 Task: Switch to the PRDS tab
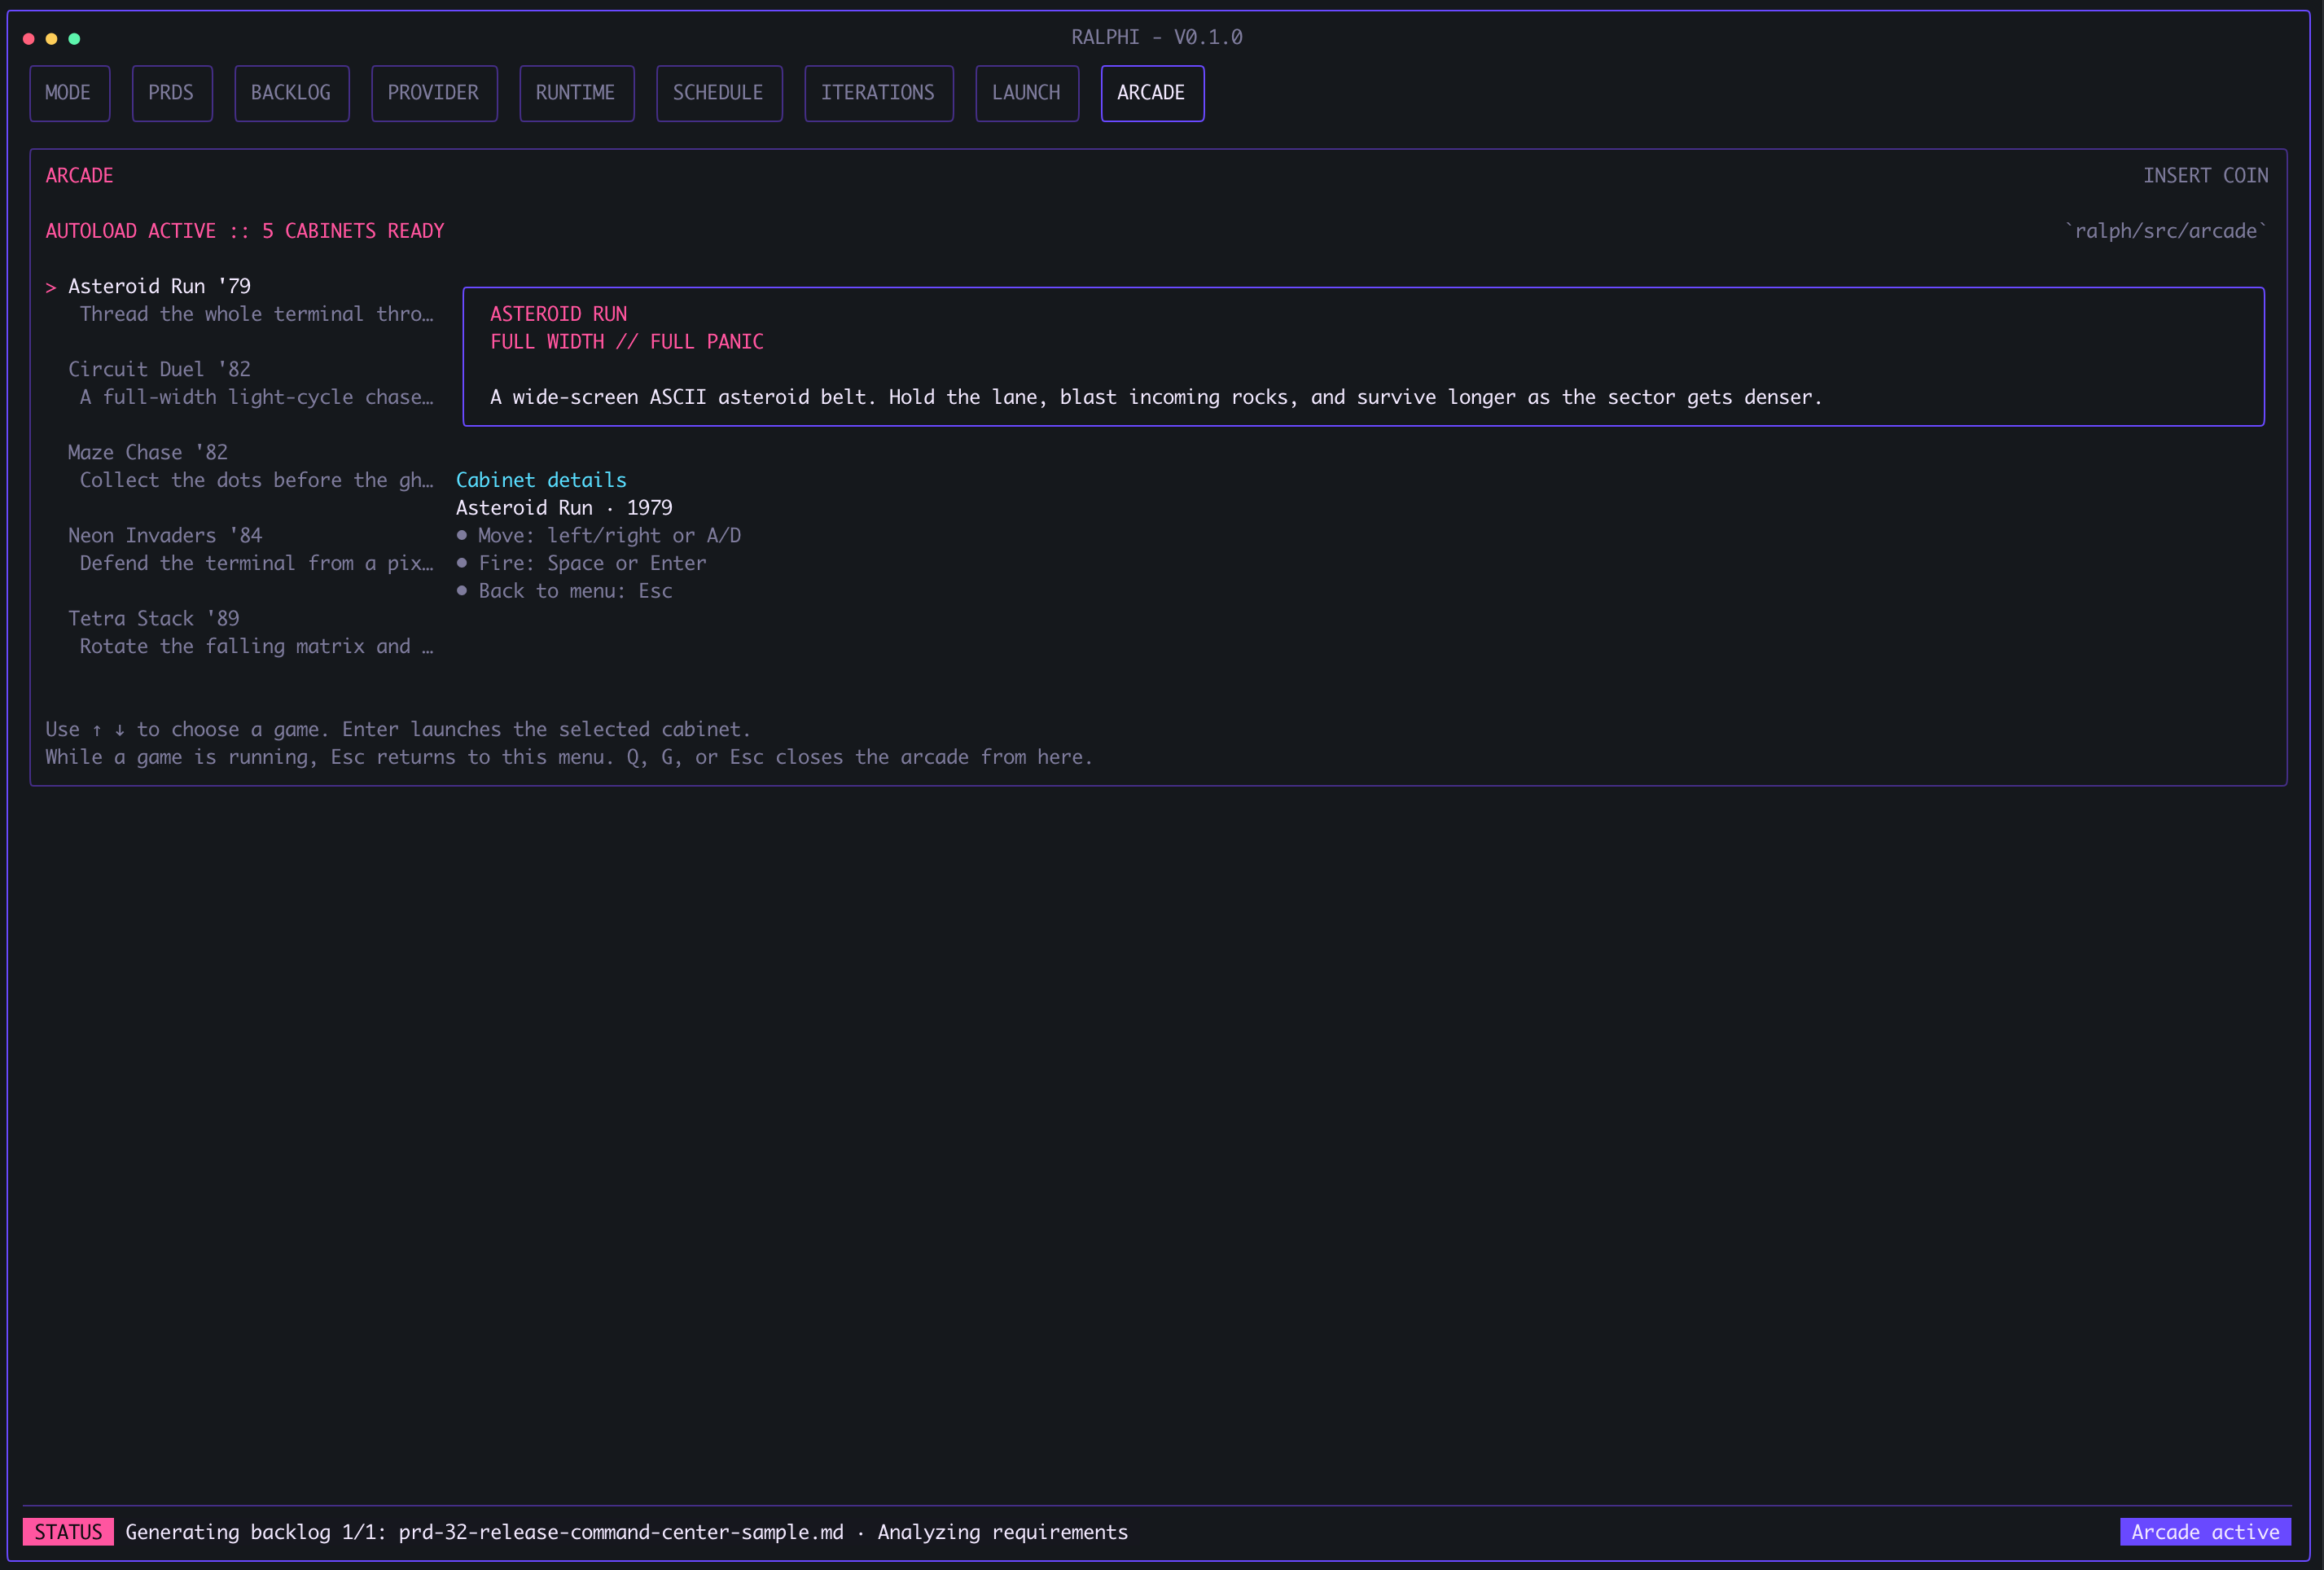(171, 93)
